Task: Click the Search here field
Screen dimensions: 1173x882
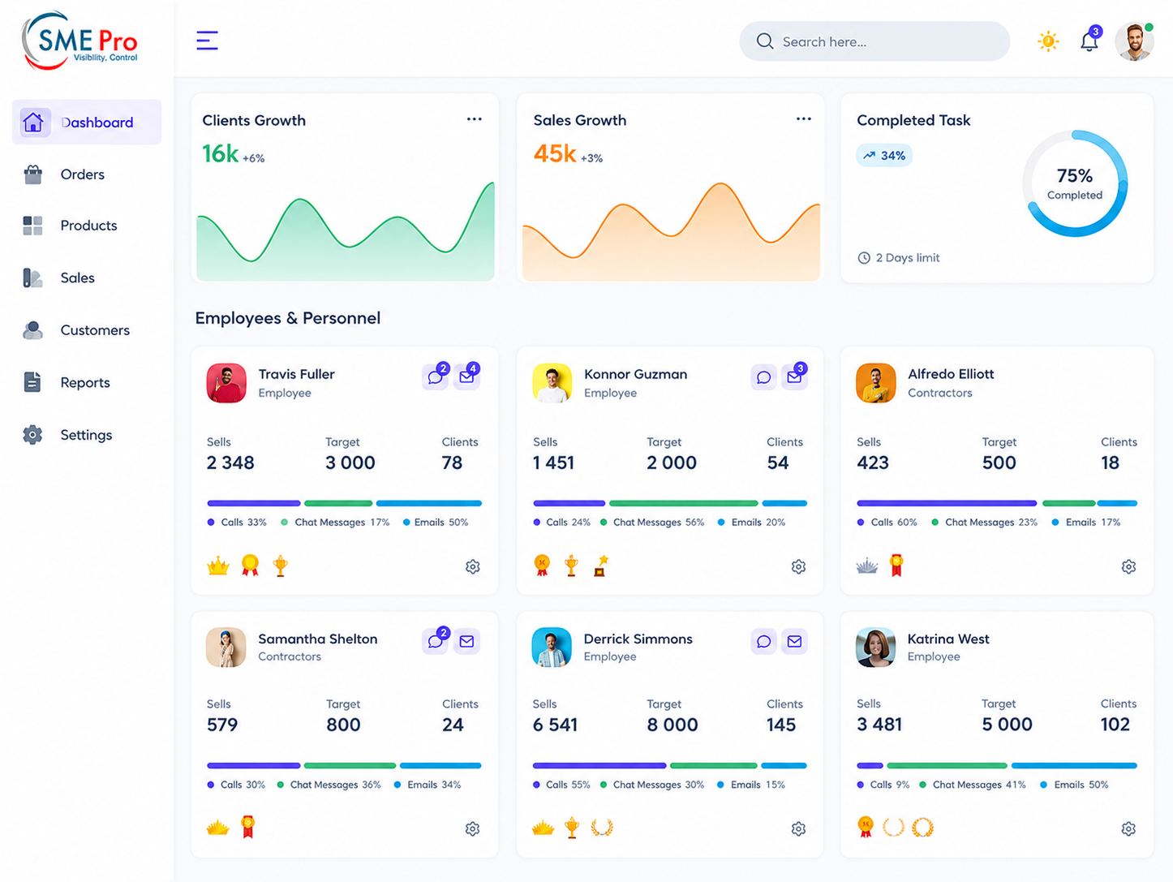Action: coord(874,41)
